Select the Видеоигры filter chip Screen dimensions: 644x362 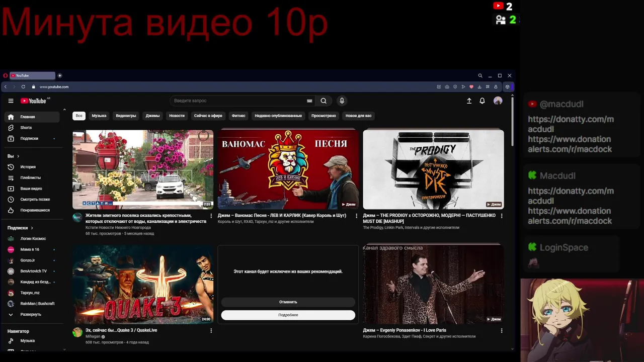tap(126, 116)
